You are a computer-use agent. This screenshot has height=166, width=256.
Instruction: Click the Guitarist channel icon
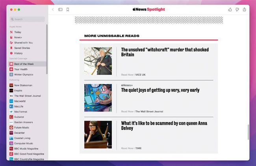click(x=11, y=117)
